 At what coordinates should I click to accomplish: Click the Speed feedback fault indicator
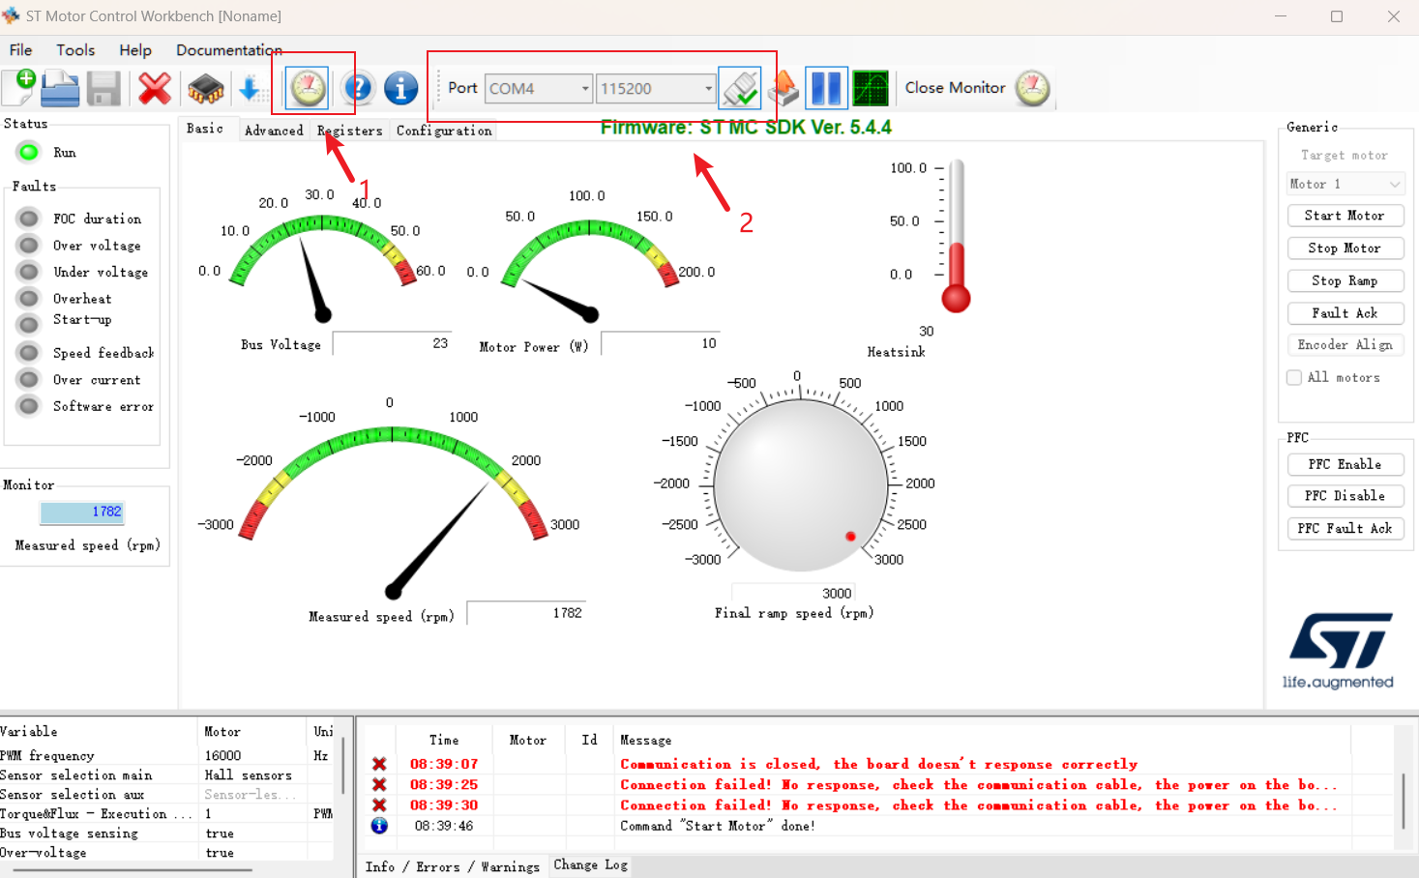pos(29,353)
